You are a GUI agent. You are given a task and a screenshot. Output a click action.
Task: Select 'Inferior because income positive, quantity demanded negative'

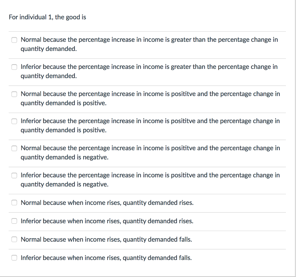coord(14,175)
